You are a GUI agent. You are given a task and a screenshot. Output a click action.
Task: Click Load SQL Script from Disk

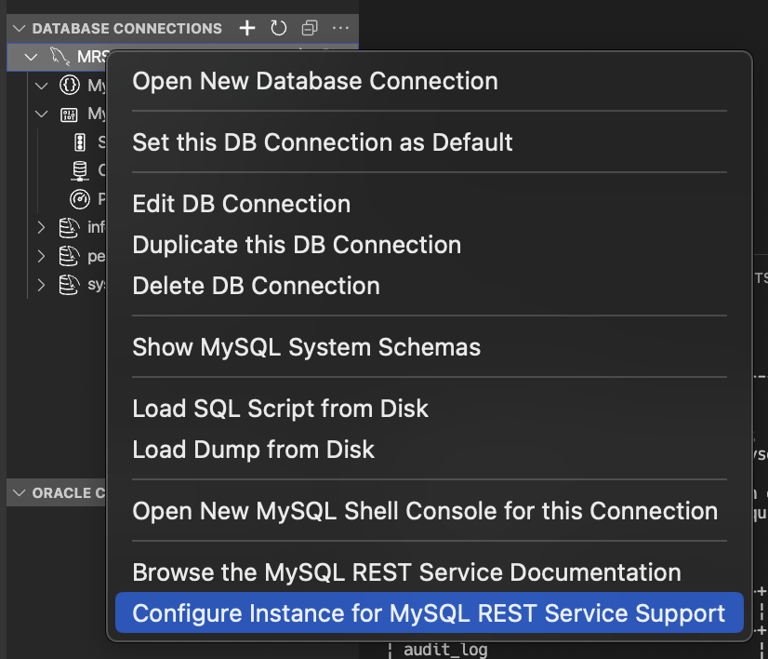pos(281,409)
